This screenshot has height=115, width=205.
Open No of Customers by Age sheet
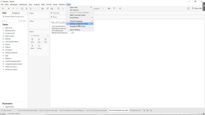(x=48, y=110)
